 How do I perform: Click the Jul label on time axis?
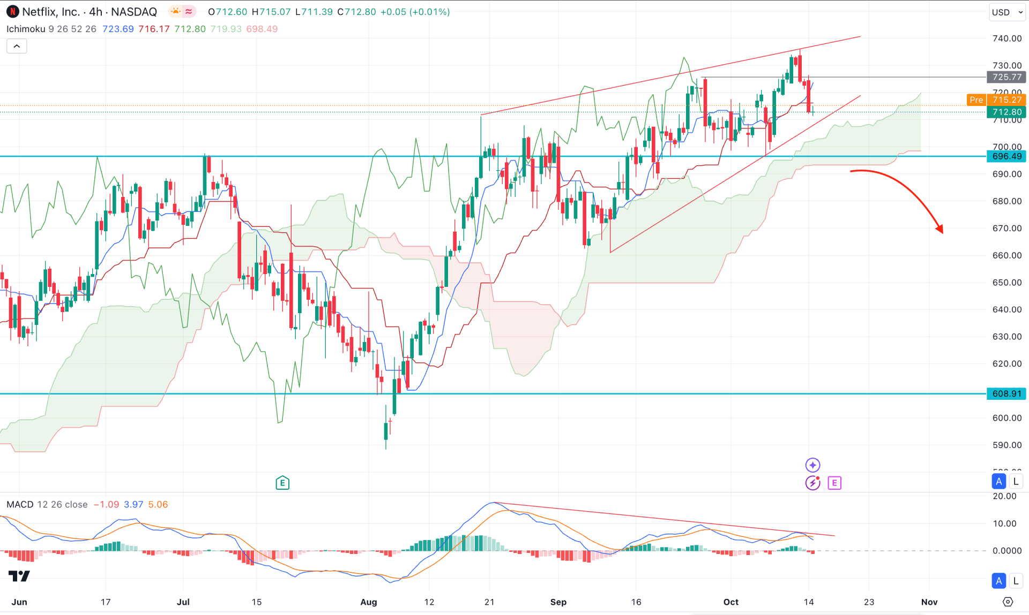point(183,602)
